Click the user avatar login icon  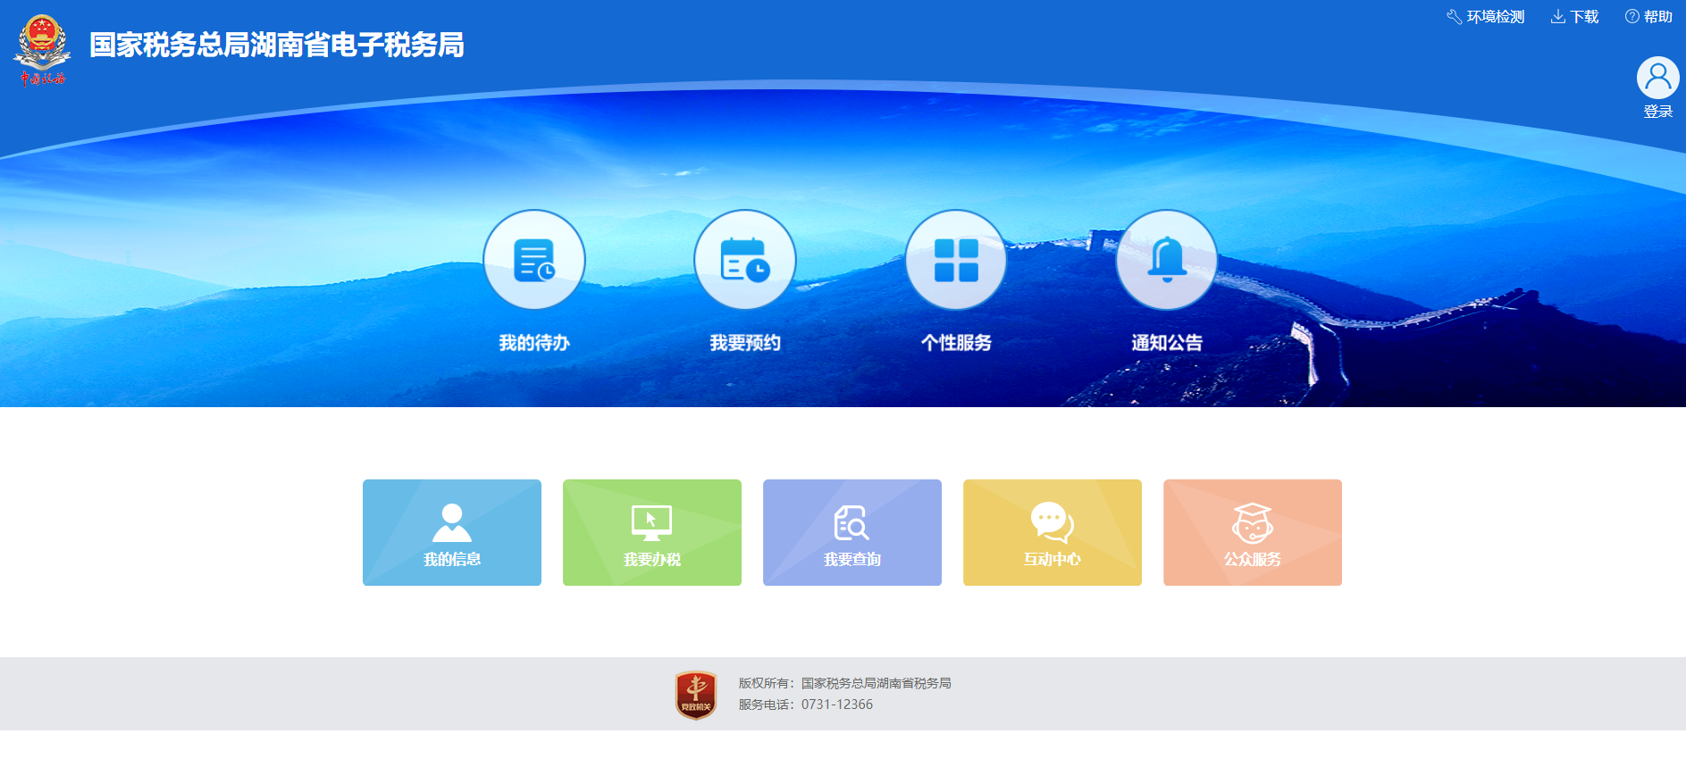(x=1657, y=79)
